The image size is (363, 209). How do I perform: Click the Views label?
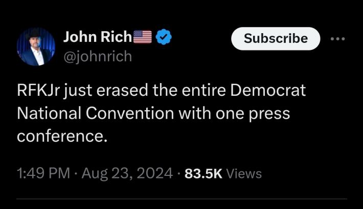pyautogui.click(x=244, y=174)
